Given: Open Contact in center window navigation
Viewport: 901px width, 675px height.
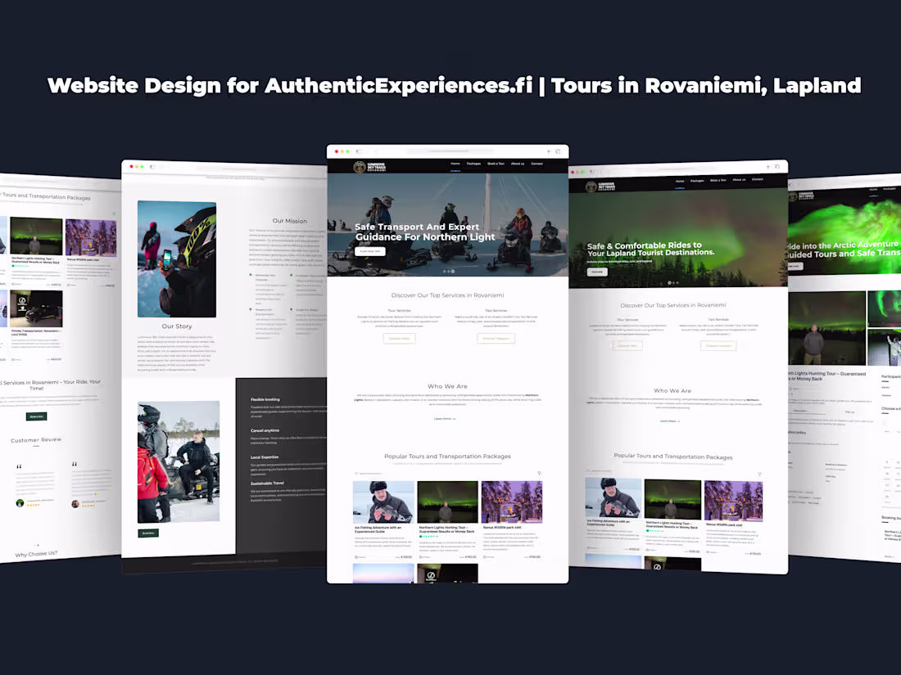Looking at the screenshot, I should (537, 164).
